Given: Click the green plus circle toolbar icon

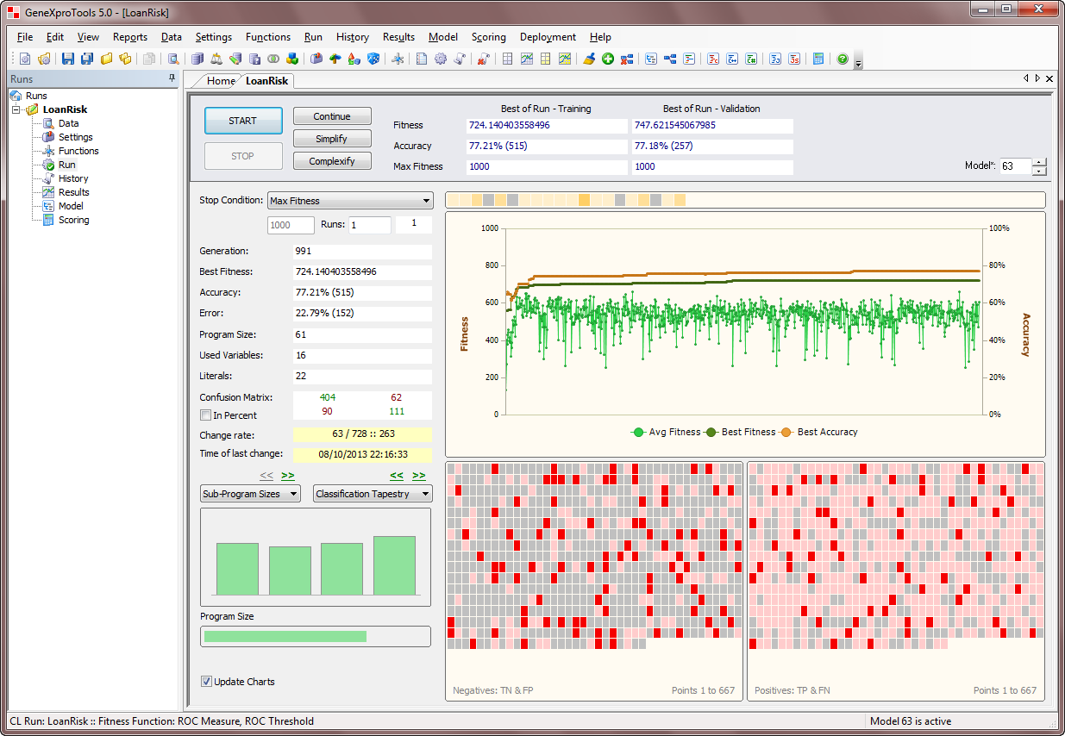Looking at the screenshot, I should coord(607,59).
